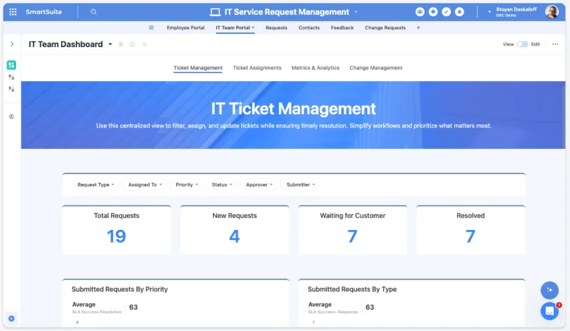This screenshot has height=331, width=570.
Task: Select the second dashboard icon in sidebar
Action: [x=11, y=77]
